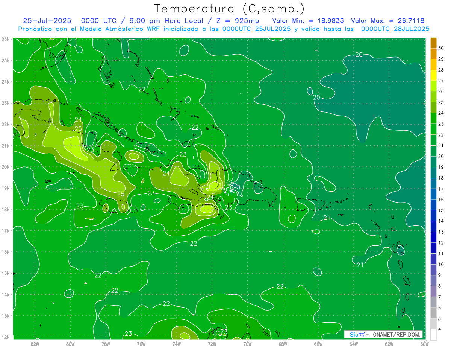This screenshot has width=451, height=349.
Task: Click longitude axis label '76W'
Action: pos(141,343)
